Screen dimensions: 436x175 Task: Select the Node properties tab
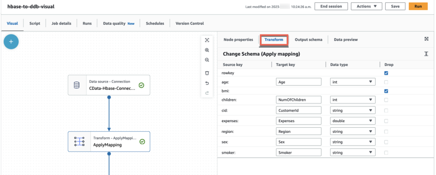(238, 40)
